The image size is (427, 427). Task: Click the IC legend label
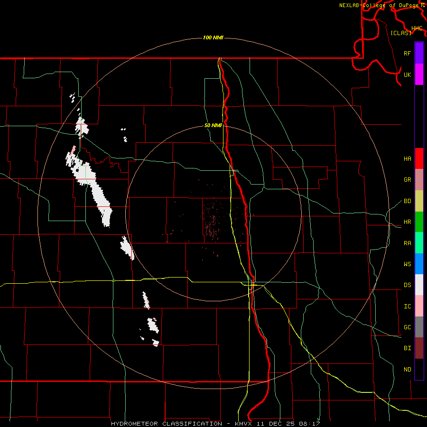[x=407, y=306]
